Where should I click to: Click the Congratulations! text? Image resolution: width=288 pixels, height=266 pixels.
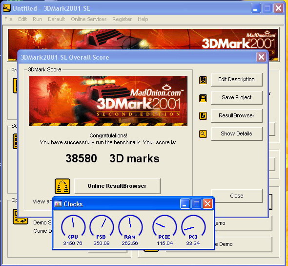[108, 135]
